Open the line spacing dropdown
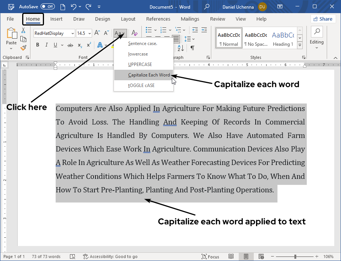 [190, 39]
